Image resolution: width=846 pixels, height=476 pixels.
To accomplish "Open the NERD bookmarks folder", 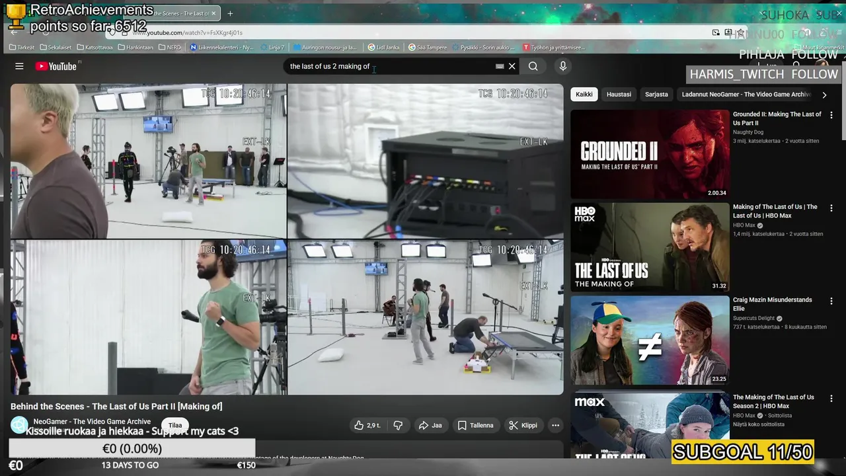I will tap(169, 48).
